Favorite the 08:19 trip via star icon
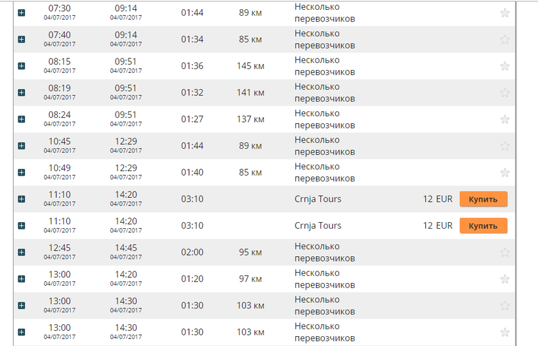Image resolution: width=538 pixels, height=346 pixels. pyautogui.click(x=505, y=92)
